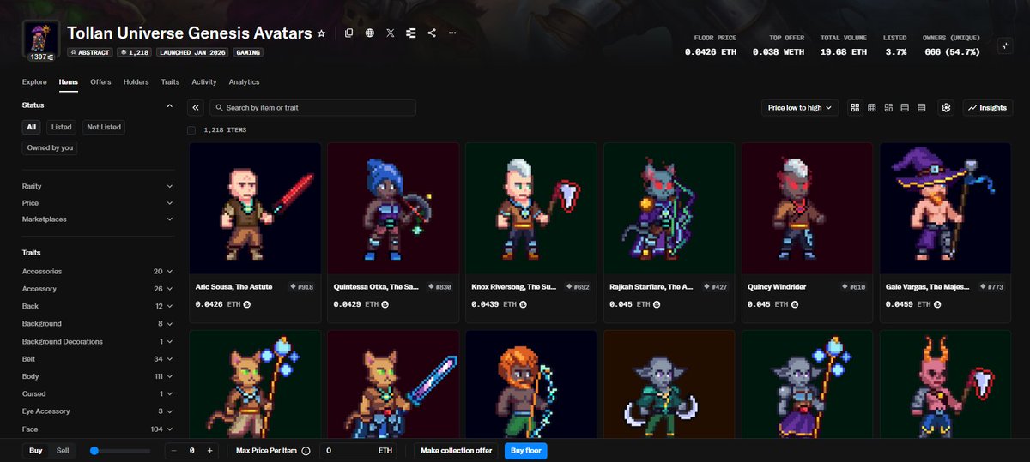Decrease item quantity with minus button
The image size is (1030, 462).
(x=174, y=450)
